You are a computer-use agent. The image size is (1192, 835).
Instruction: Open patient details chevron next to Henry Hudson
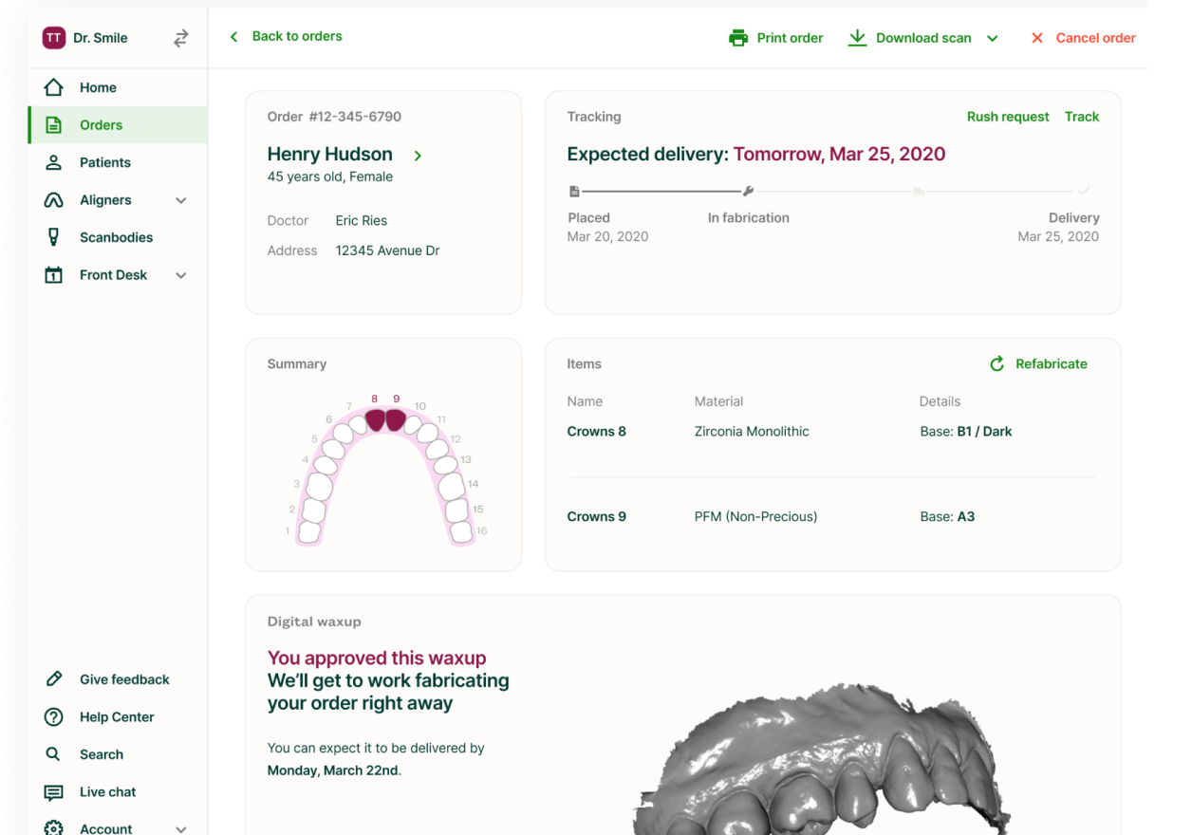pos(418,156)
